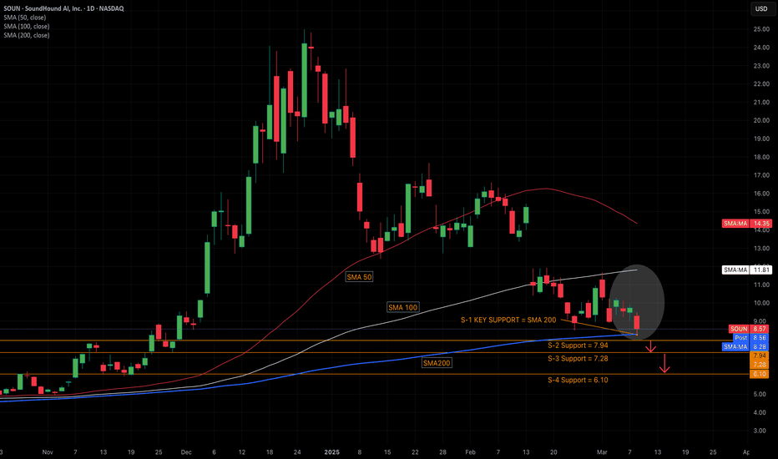Viewport: 778px width, 459px height.
Task: Click the SMA 50 chart label
Action: (x=359, y=277)
